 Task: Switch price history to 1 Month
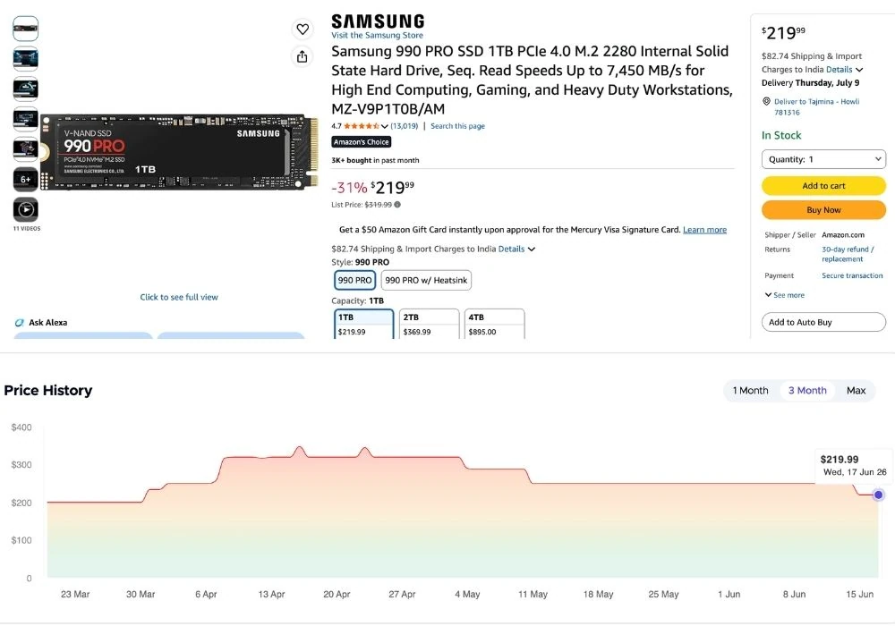point(750,391)
